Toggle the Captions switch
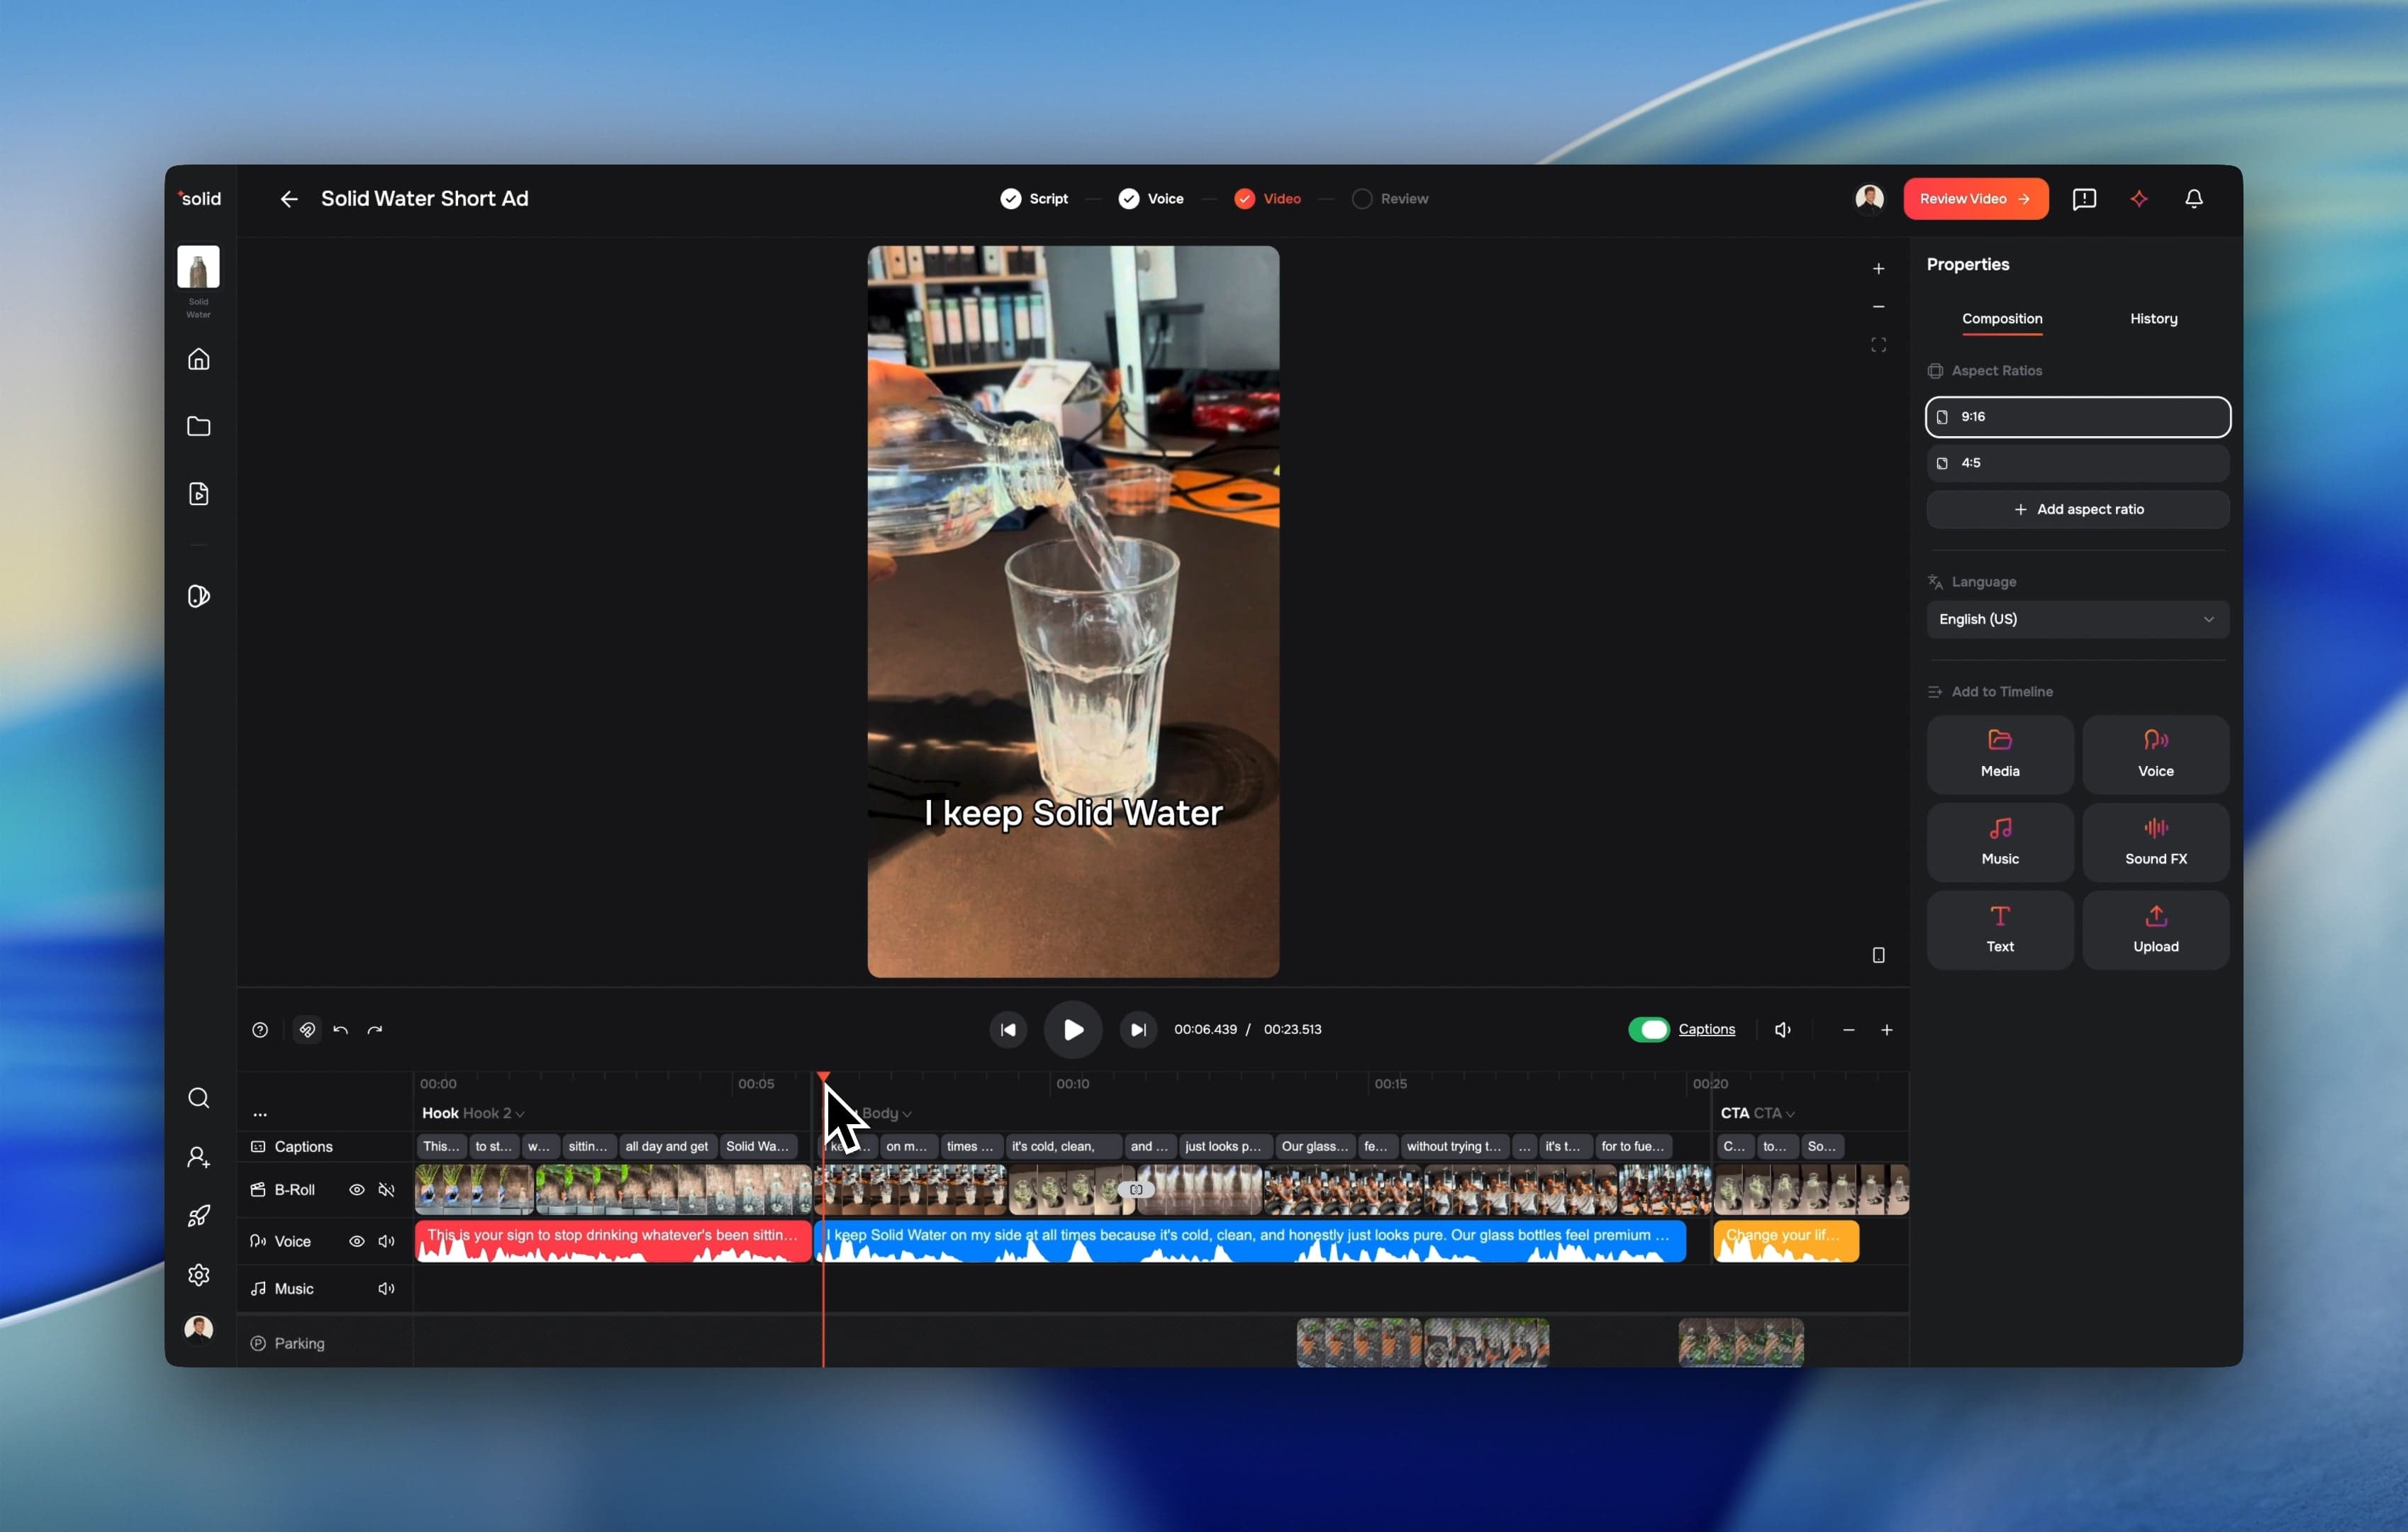 1648,1030
